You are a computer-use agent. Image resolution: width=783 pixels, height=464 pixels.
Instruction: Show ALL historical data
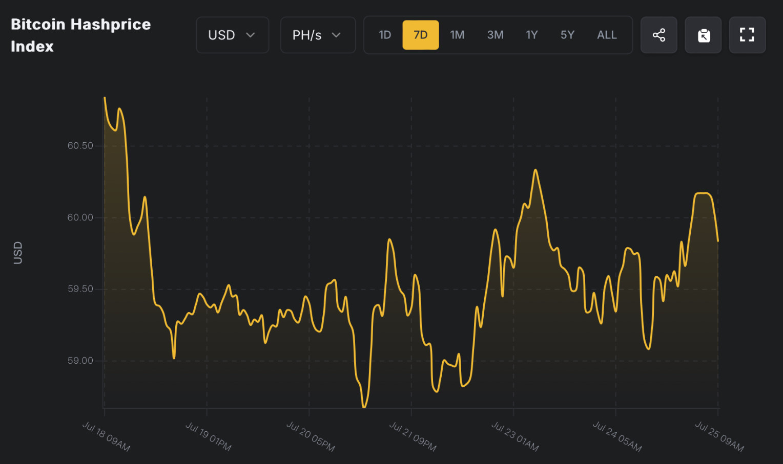click(x=607, y=35)
